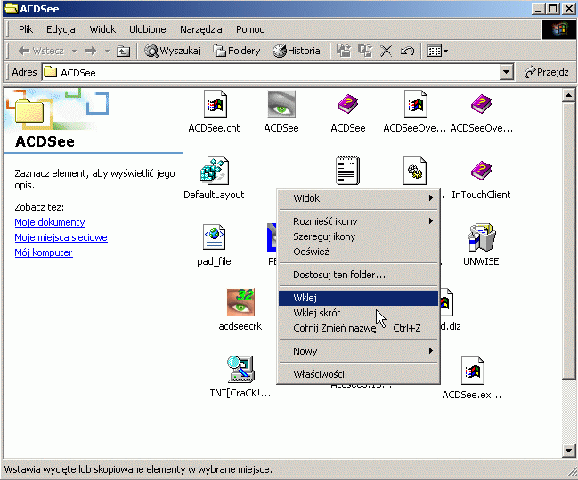Click the vertical scrollbar up arrow
The image size is (578, 480).
568,96
